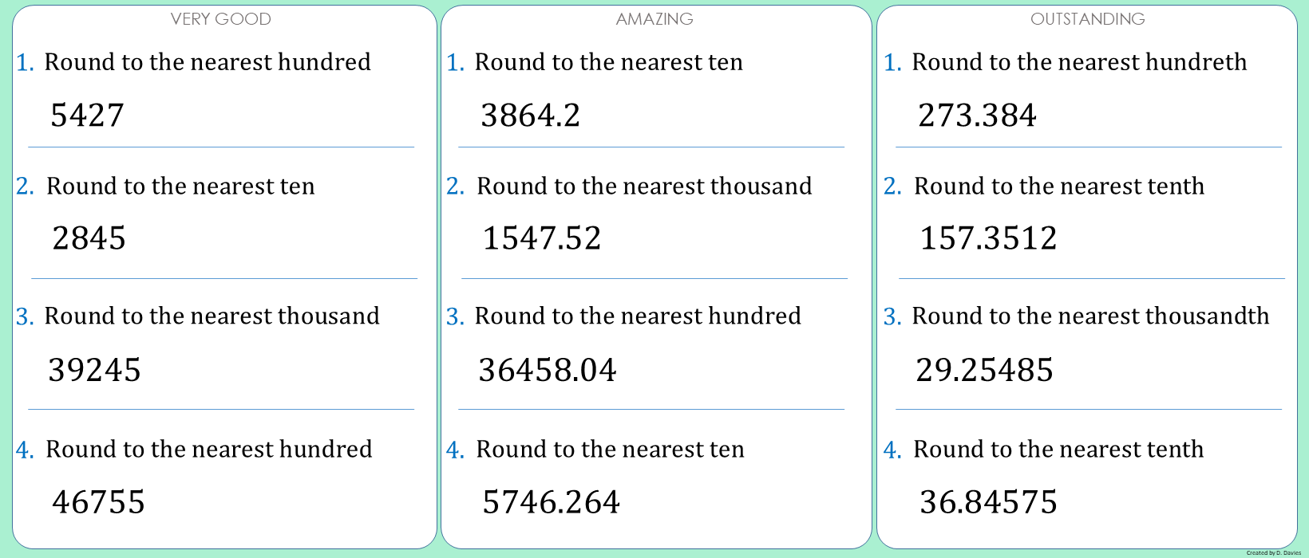Click the OUTSTANDING column heading
This screenshot has width=1309, height=558.
click(x=1087, y=19)
